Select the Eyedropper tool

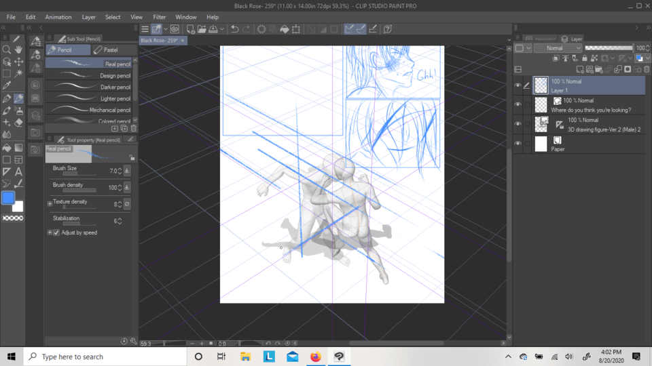coord(7,86)
